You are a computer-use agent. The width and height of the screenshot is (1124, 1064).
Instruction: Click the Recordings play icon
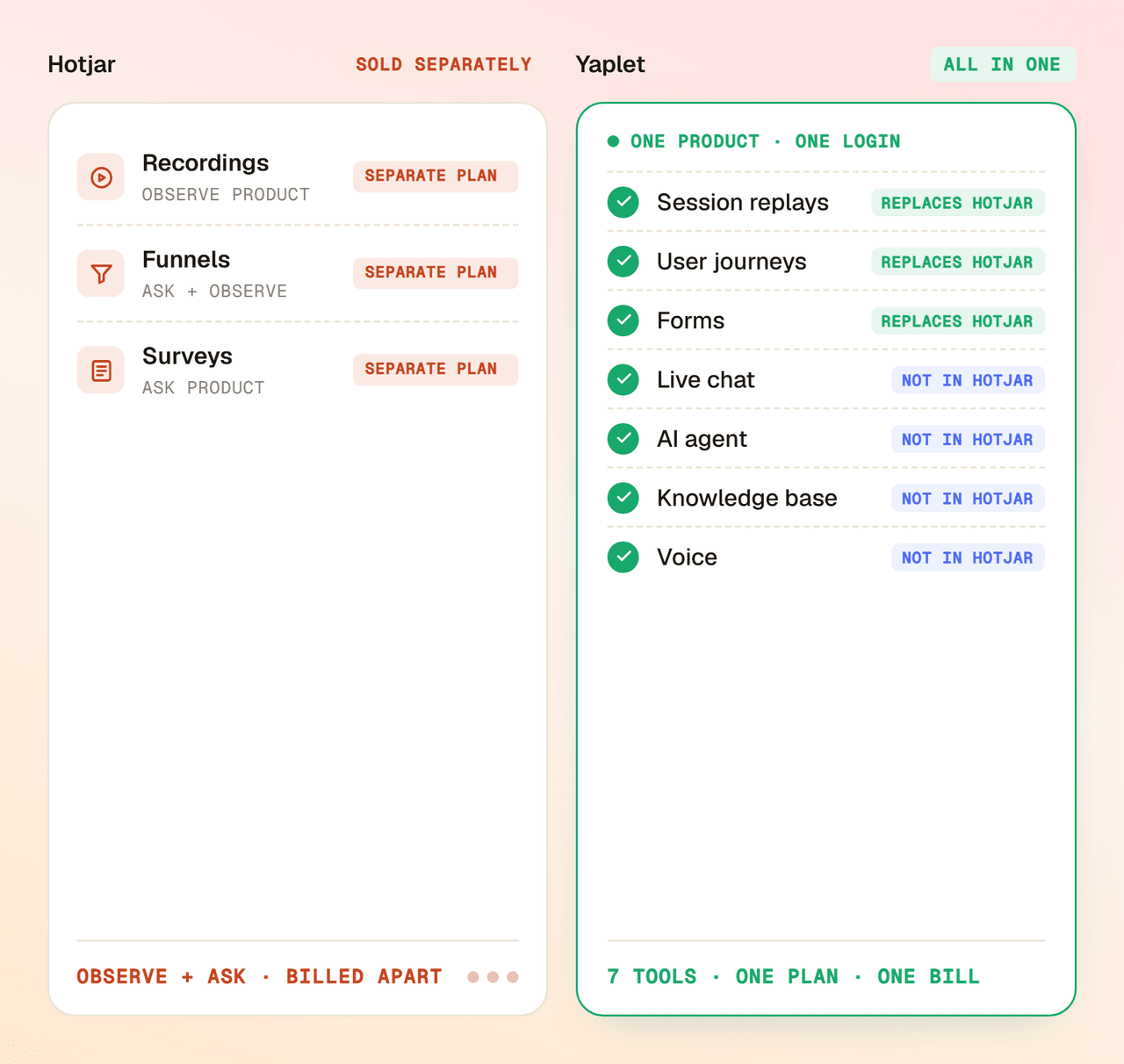click(x=101, y=177)
